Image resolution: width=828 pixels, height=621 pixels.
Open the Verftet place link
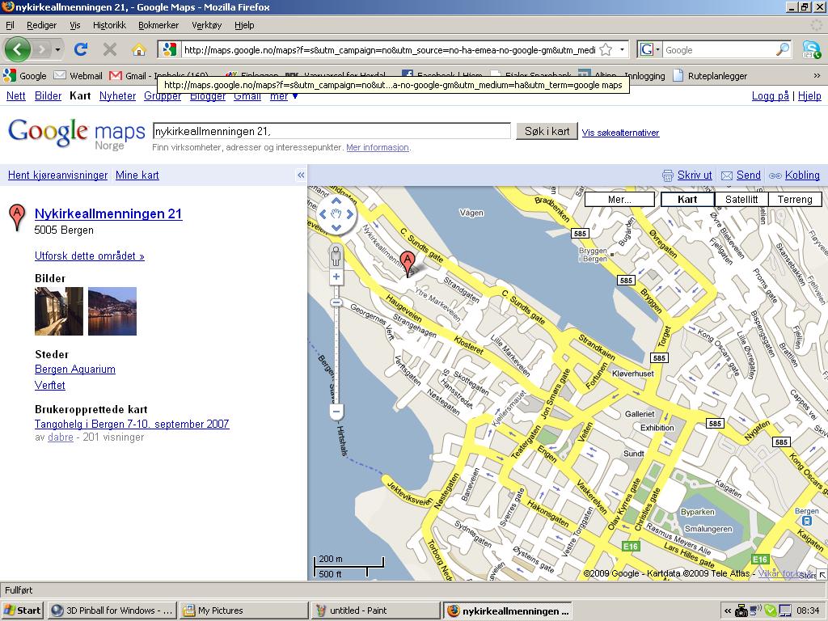tap(50, 385)
